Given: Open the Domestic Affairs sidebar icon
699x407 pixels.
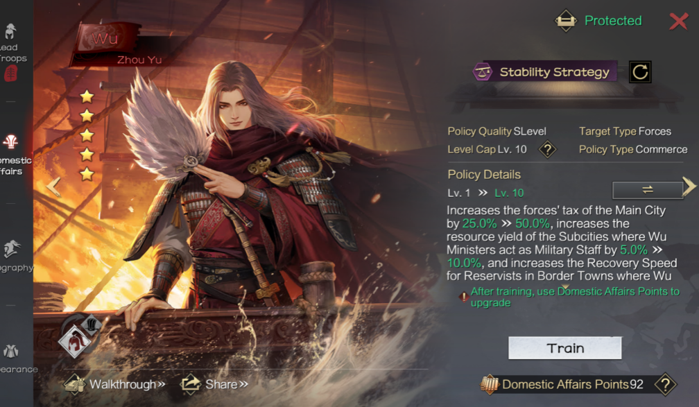Looking at the screenshot, I should (10, 142).
